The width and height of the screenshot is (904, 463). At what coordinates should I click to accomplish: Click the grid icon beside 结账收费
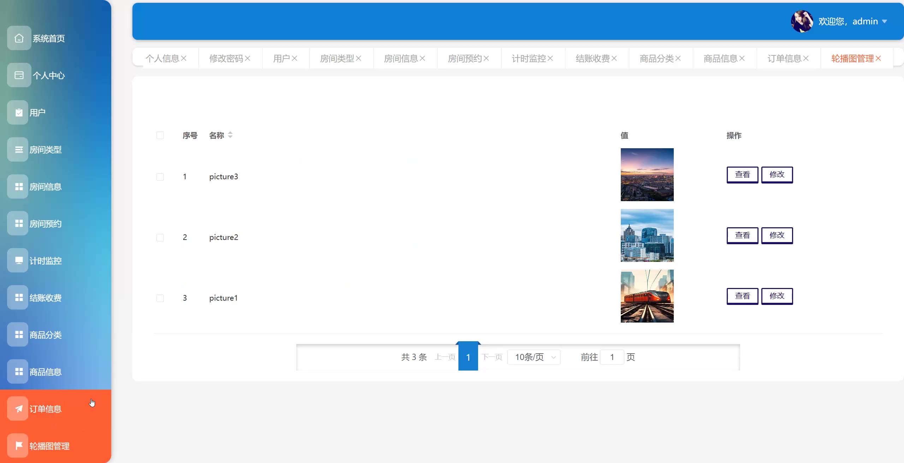pos(19,297)
